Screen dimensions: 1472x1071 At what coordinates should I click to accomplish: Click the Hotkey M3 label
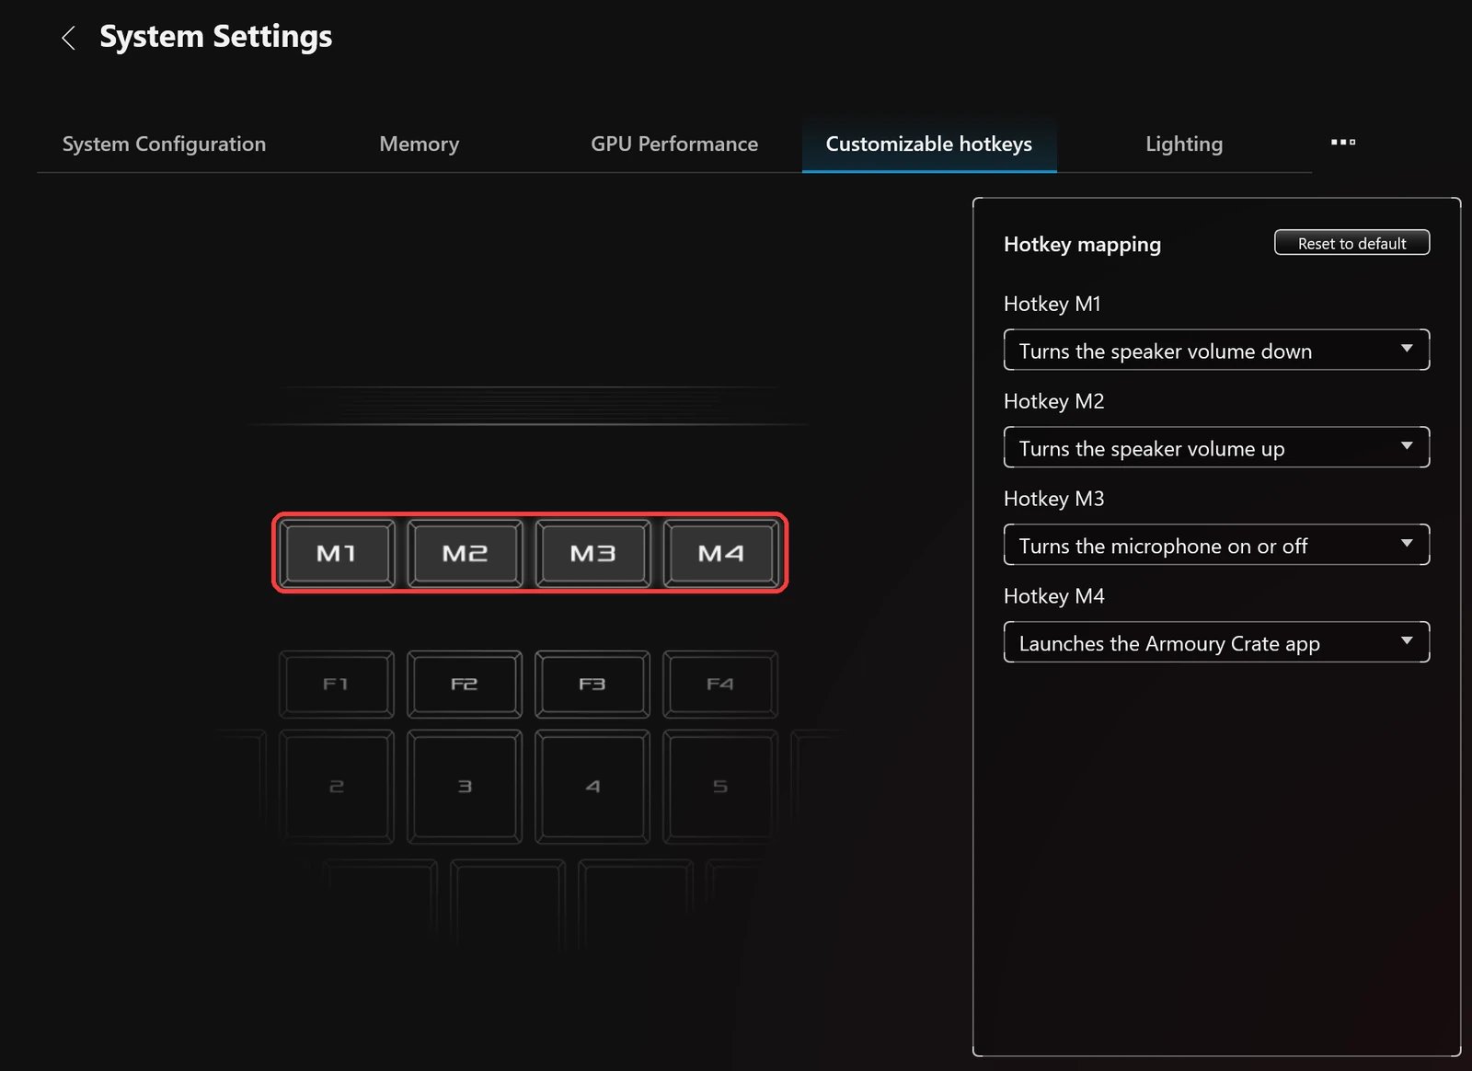1054,499
